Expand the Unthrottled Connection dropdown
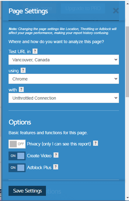Viewport: 129px width, 201px height. 64,98
